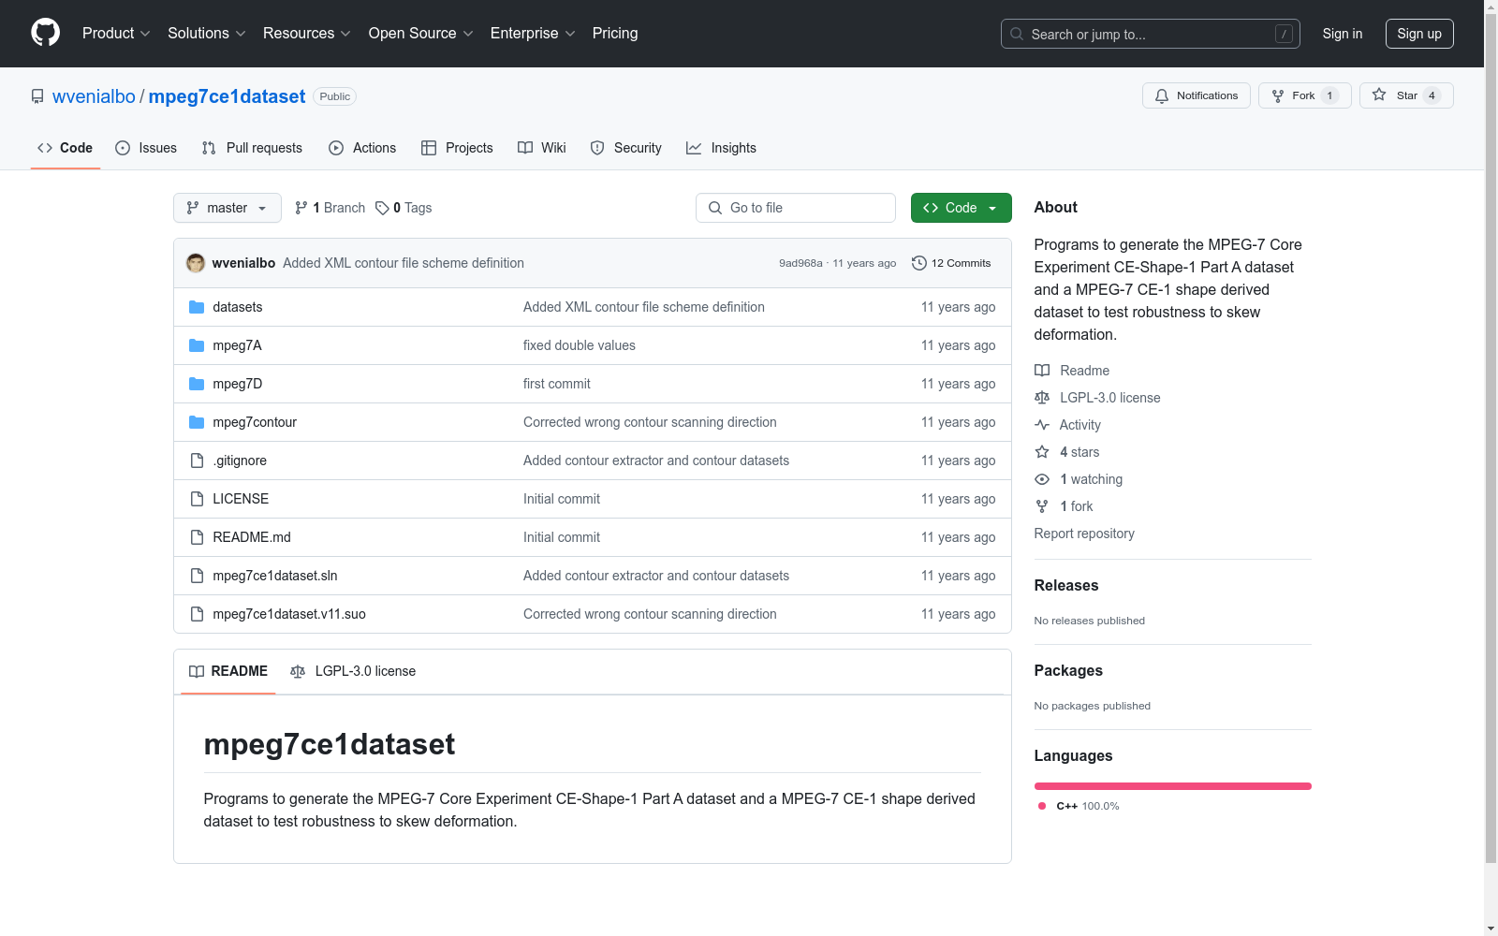The height and width of the screenshot is (936, 1498).
Task: Click the mpeg7ce1dataset.v11.suo file icon
Action: [x=197, y=614]
